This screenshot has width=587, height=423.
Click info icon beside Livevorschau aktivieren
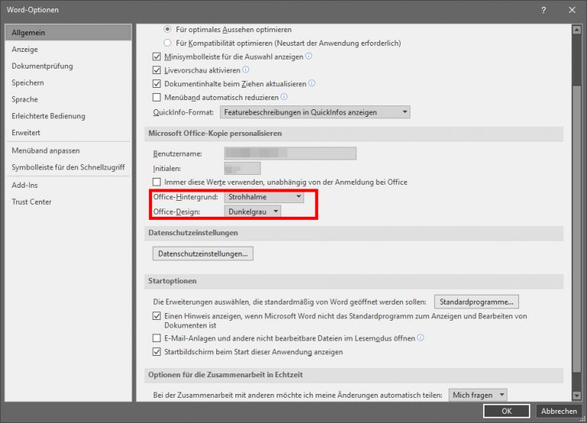[x=245, y=70]
